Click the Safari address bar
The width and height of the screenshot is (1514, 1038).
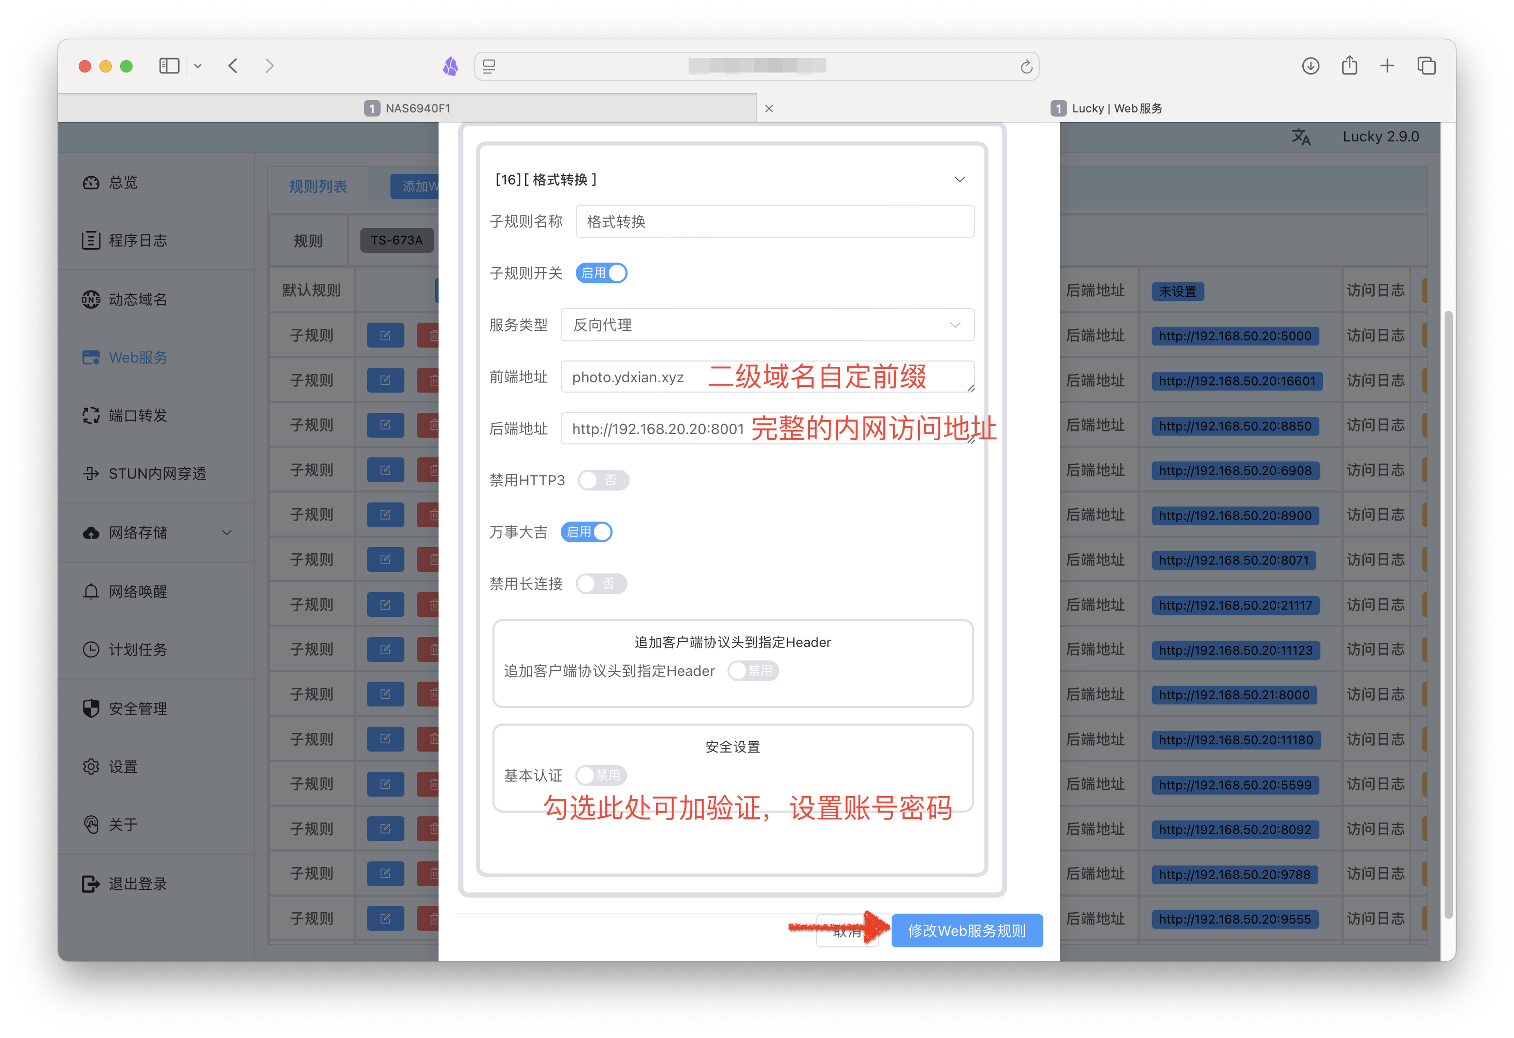[756, 66]
